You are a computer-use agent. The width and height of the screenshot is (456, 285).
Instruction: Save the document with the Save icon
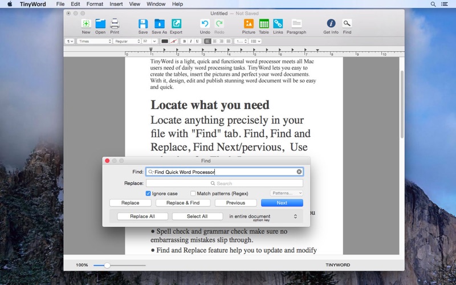143,23
